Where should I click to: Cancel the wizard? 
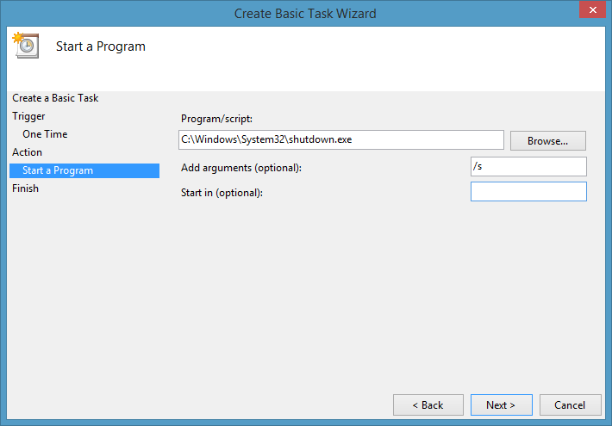[x=570, y=405]
